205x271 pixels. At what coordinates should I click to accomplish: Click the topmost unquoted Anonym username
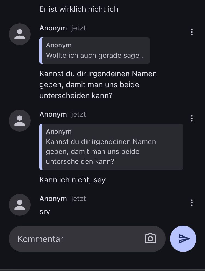[x=53, y=28]
